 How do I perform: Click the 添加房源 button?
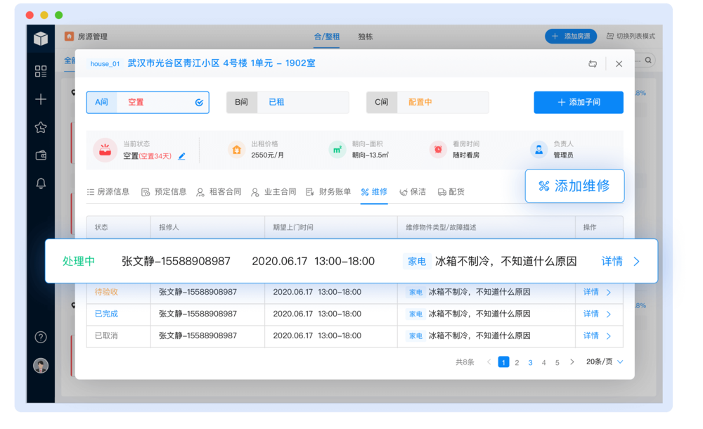[571, 37]
